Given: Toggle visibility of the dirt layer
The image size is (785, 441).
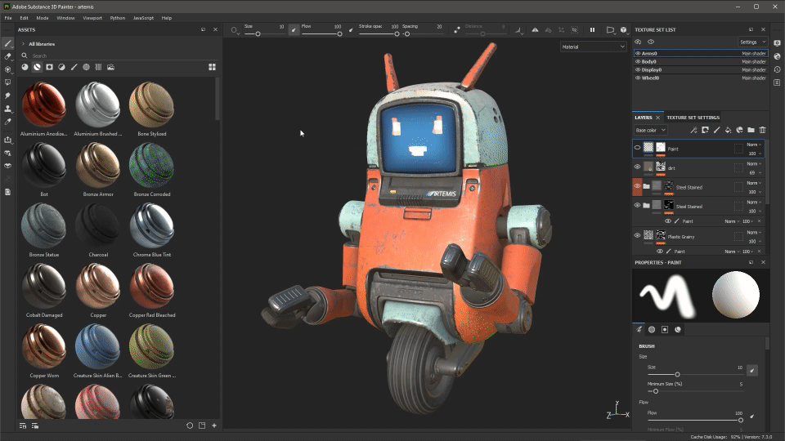Looking at the screenshot, I should pos(638,167).
